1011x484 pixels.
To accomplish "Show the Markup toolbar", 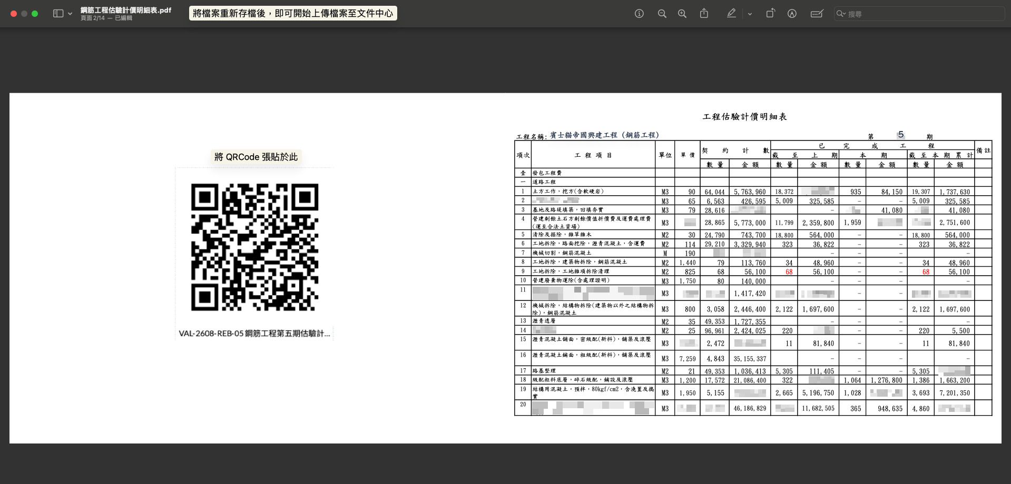I will [792, 14].
